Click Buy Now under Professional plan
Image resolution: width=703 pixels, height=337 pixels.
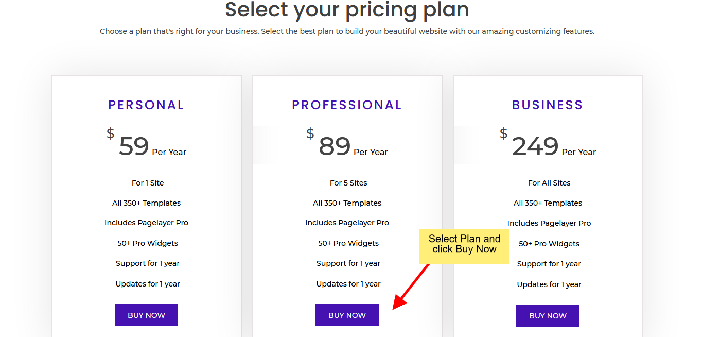point(347,315)
